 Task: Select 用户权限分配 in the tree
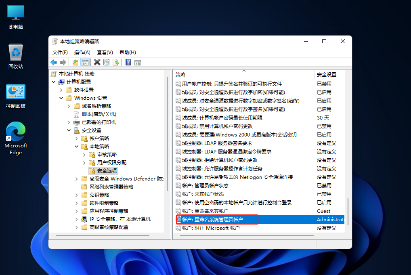tap(112, 163)
